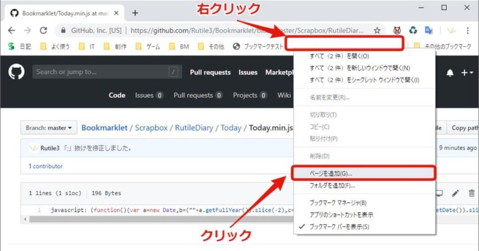
Task: Reload the page with the refresh icon
Action: [44, 30]
